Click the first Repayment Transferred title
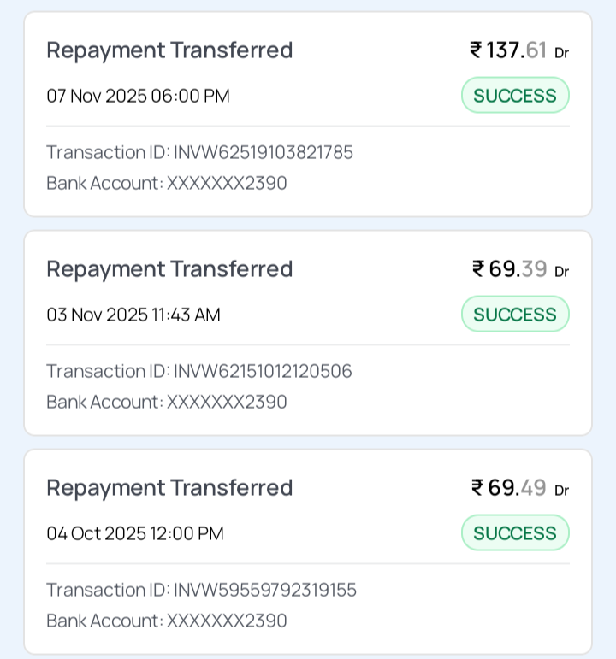 [169, 50]
